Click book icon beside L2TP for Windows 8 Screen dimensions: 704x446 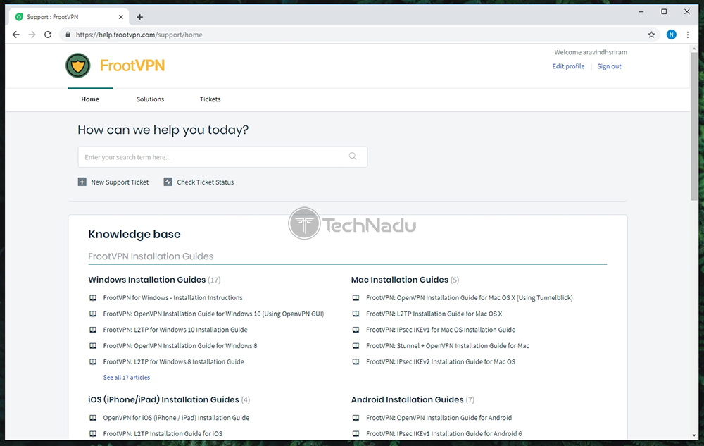[93, 362]
